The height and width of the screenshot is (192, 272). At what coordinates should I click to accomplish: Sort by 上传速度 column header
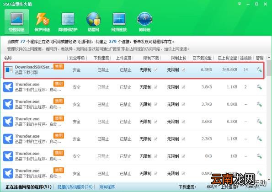tap(123, 58)
